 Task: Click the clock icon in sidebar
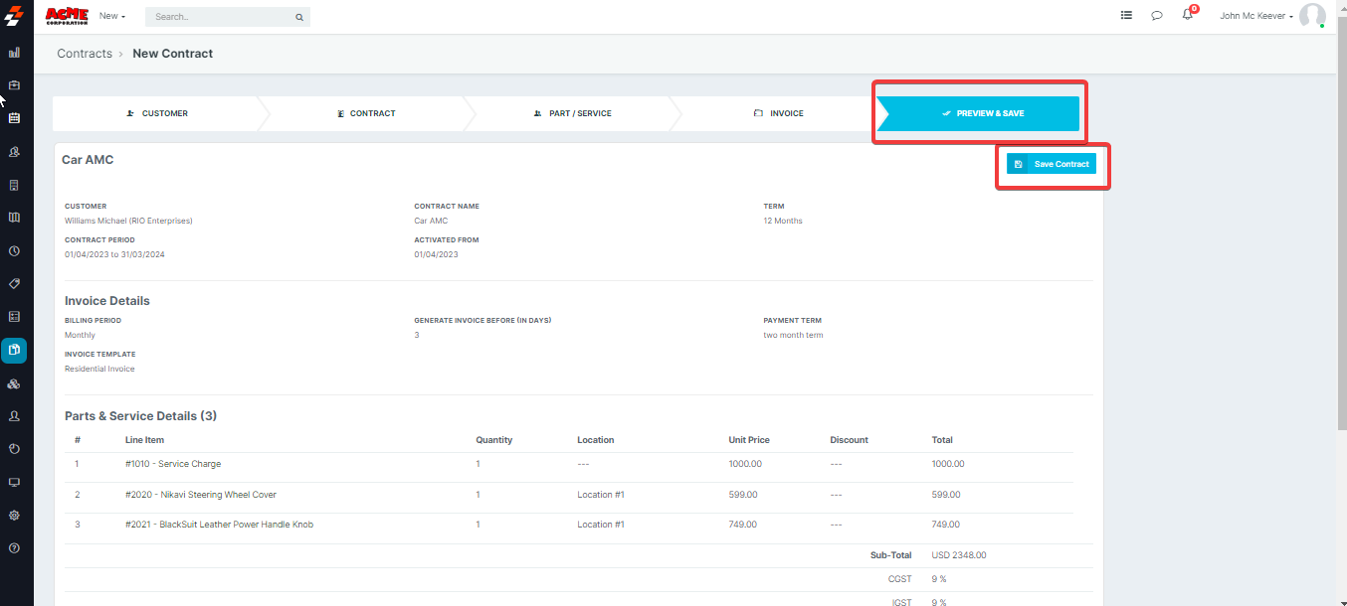[14, 251]
